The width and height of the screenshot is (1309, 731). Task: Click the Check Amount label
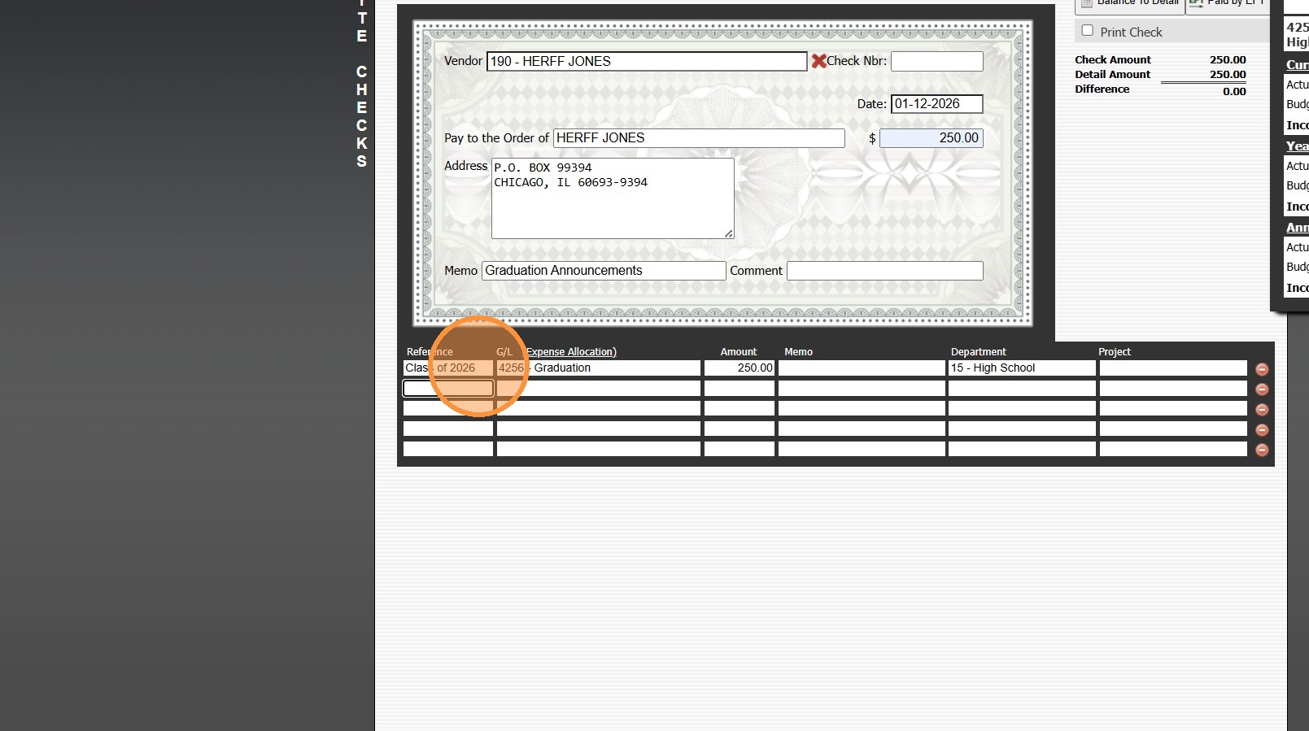pos(1113,60)
